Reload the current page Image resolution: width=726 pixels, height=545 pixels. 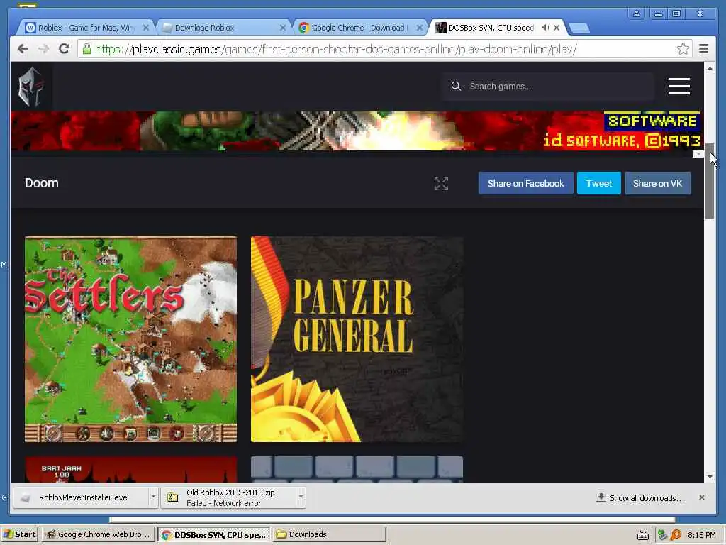pyautogui.click(x=65, y=49)
